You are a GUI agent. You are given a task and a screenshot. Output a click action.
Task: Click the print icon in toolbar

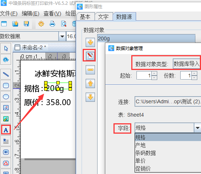point(52,24)
